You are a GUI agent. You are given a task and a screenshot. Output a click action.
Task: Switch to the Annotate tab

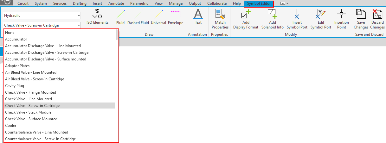pos(116,3)
